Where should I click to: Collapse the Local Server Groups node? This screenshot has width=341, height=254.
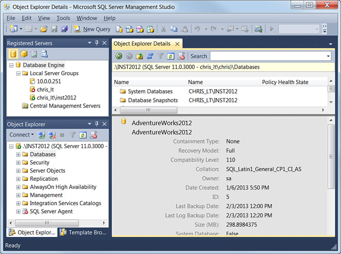tap(19, 73)
